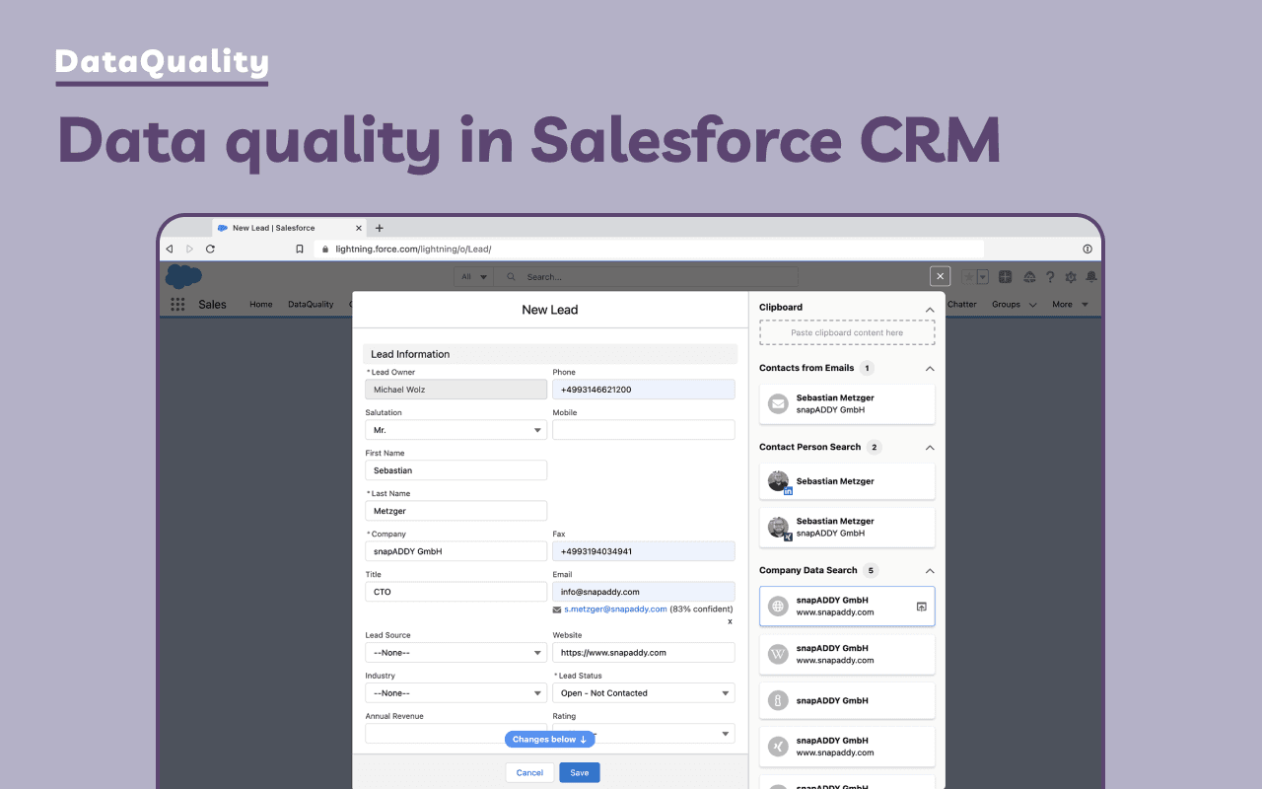Click the global actions plus icon
1262x789 pixels.
coord(1006,277)
